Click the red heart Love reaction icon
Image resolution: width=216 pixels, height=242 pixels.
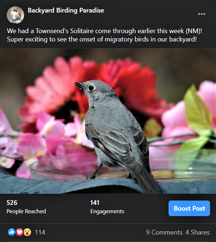pyautogui.click(x=19, y=232)
